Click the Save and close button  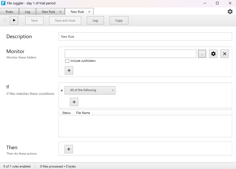65,21
